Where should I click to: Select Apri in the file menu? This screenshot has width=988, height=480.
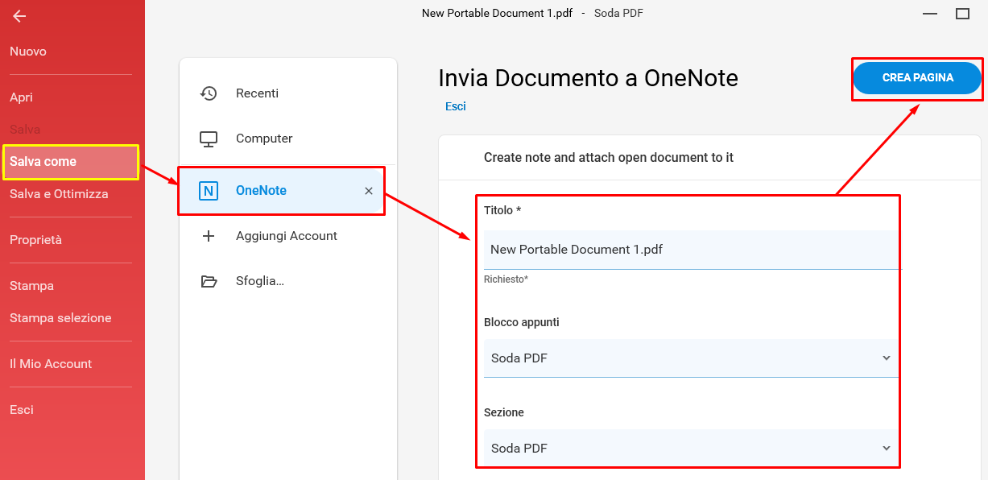pos(21,97)
